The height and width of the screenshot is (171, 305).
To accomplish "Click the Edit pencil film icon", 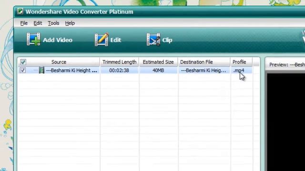I will 102,39.
